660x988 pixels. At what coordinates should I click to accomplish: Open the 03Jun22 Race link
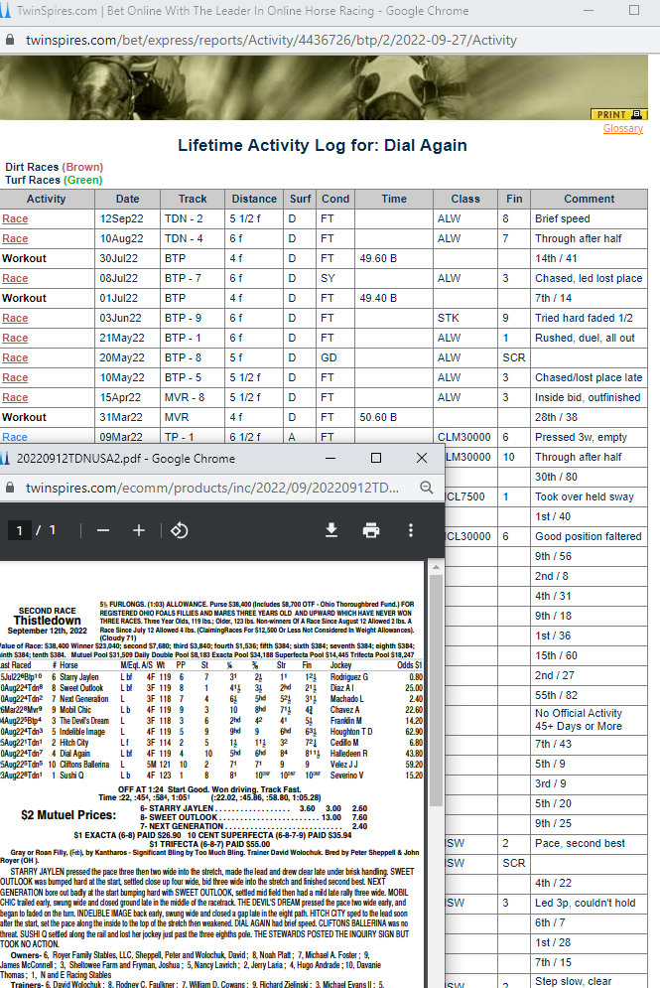click(15, 318)
